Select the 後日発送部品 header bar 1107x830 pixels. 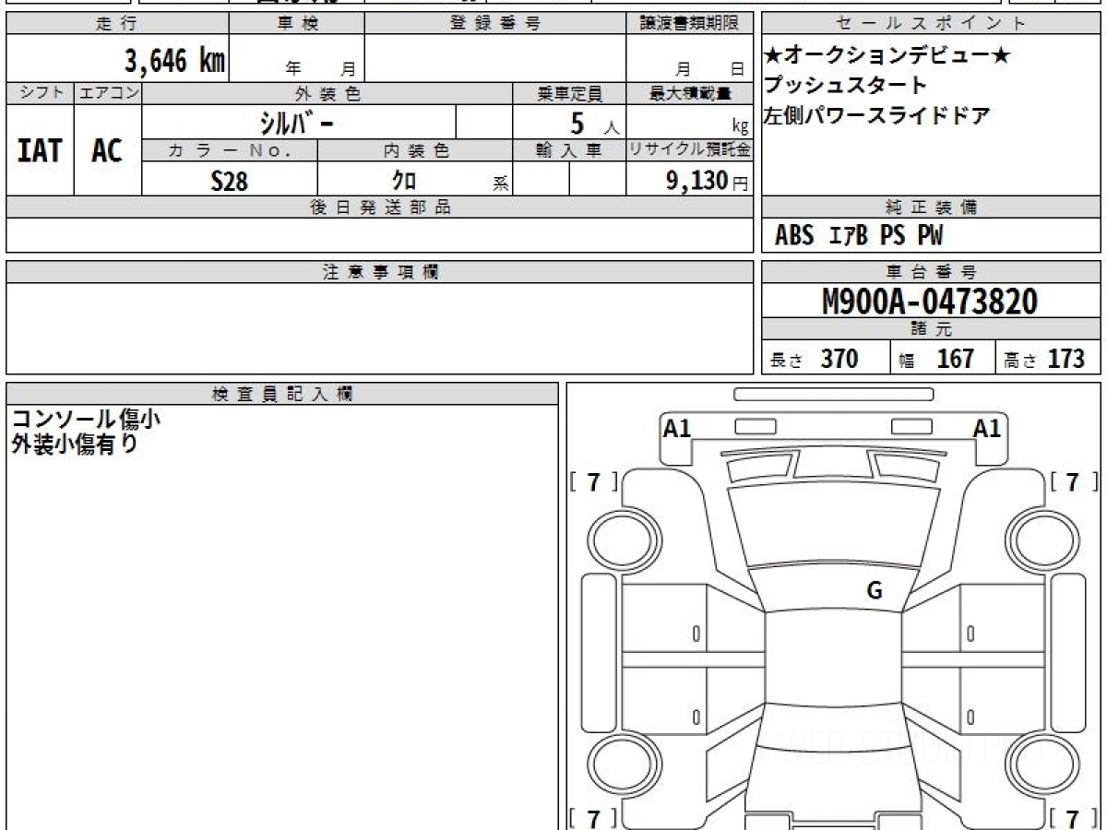pos(379,207)
